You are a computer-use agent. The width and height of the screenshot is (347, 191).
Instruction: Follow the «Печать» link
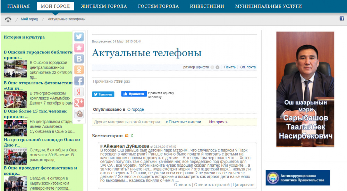coord(230,67)
